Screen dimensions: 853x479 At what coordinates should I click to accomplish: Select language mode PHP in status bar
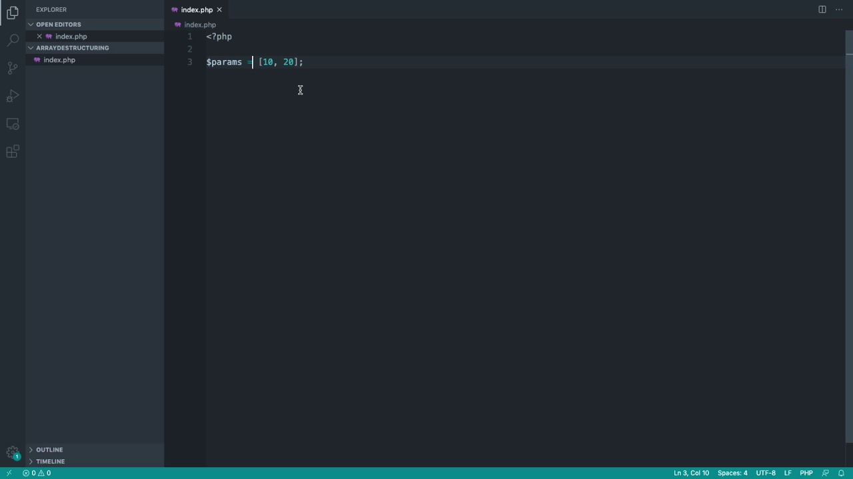click(806, 473)
